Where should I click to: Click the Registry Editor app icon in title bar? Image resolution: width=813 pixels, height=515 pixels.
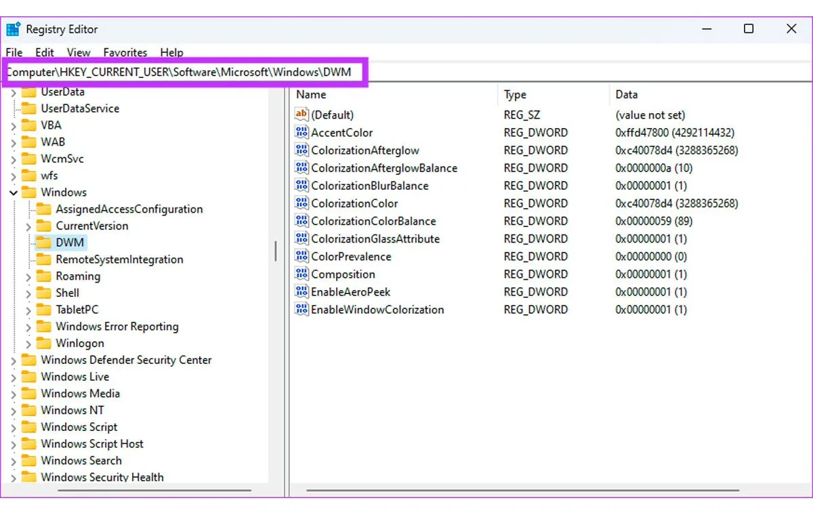tap(14, 29)
